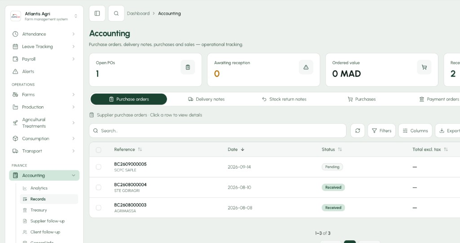460x243 pixels.
Task: Click the date 2026-08-10
Action: tap(239, 187)
